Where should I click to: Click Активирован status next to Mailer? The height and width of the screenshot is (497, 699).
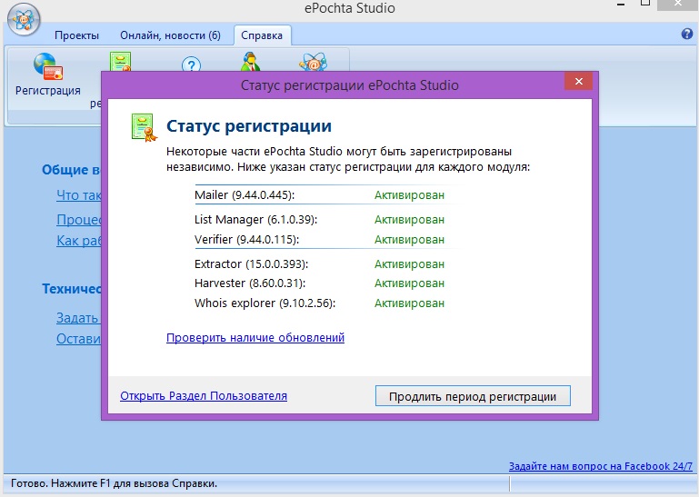(x=409, y=195)
